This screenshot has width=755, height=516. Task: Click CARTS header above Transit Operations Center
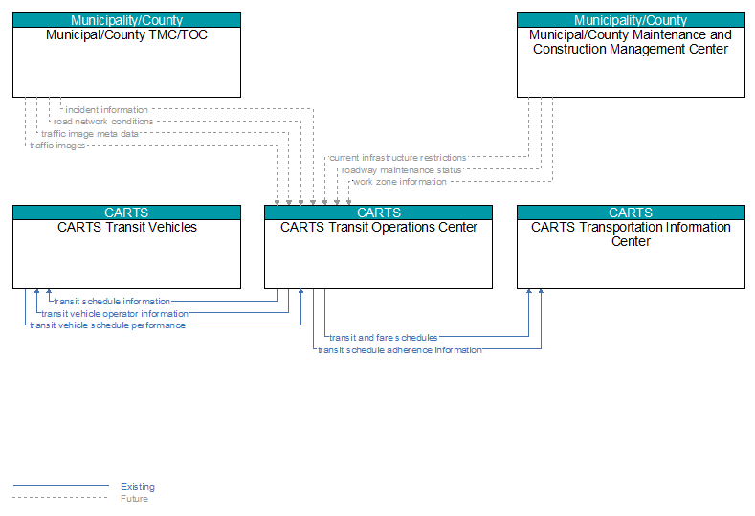[x=379, y=213]
